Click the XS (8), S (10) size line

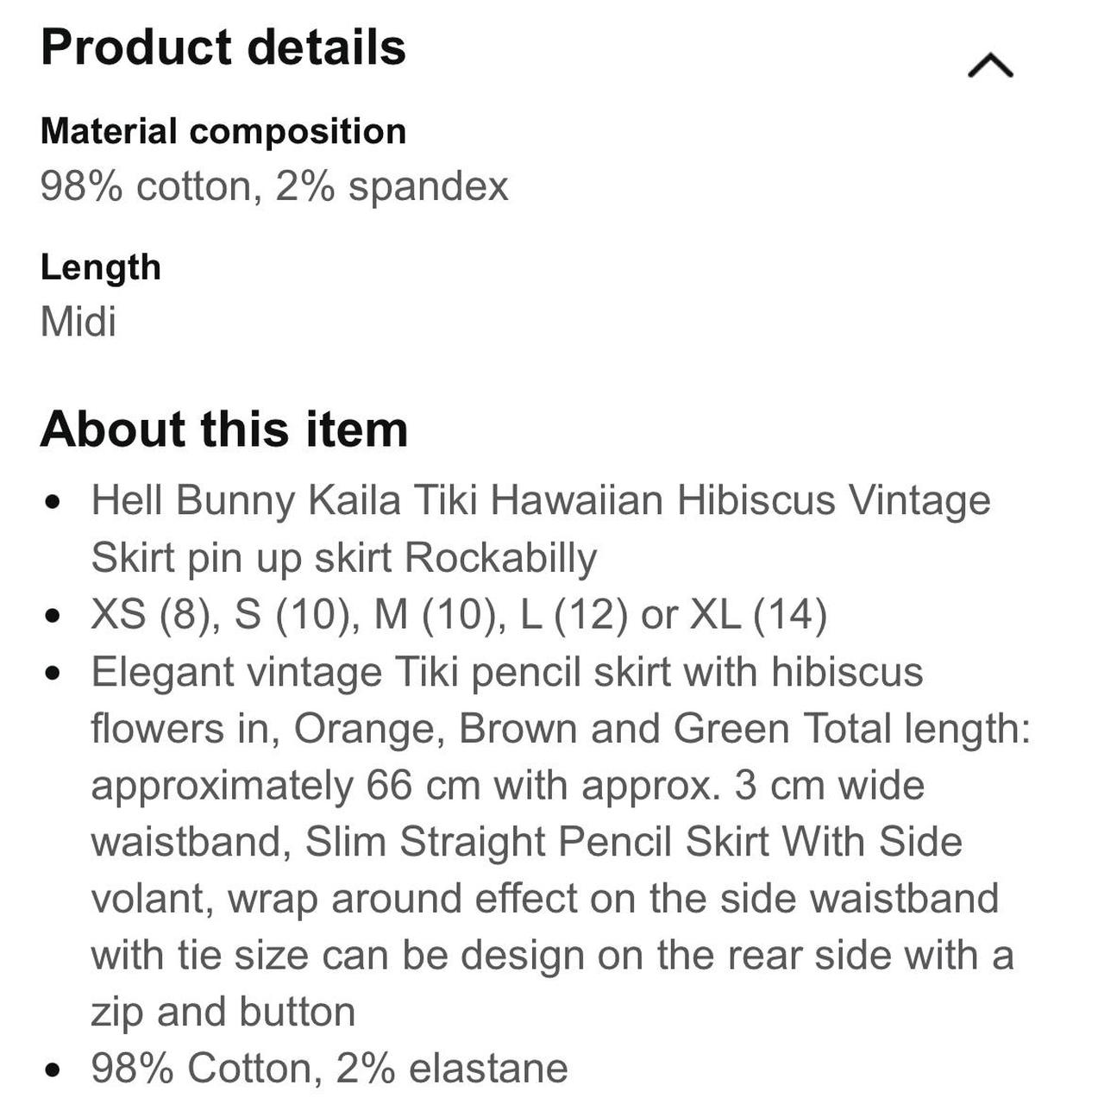pyautogui.click(x=459, y=615)
